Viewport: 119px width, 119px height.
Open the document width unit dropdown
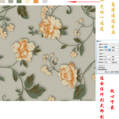[115, 57]
